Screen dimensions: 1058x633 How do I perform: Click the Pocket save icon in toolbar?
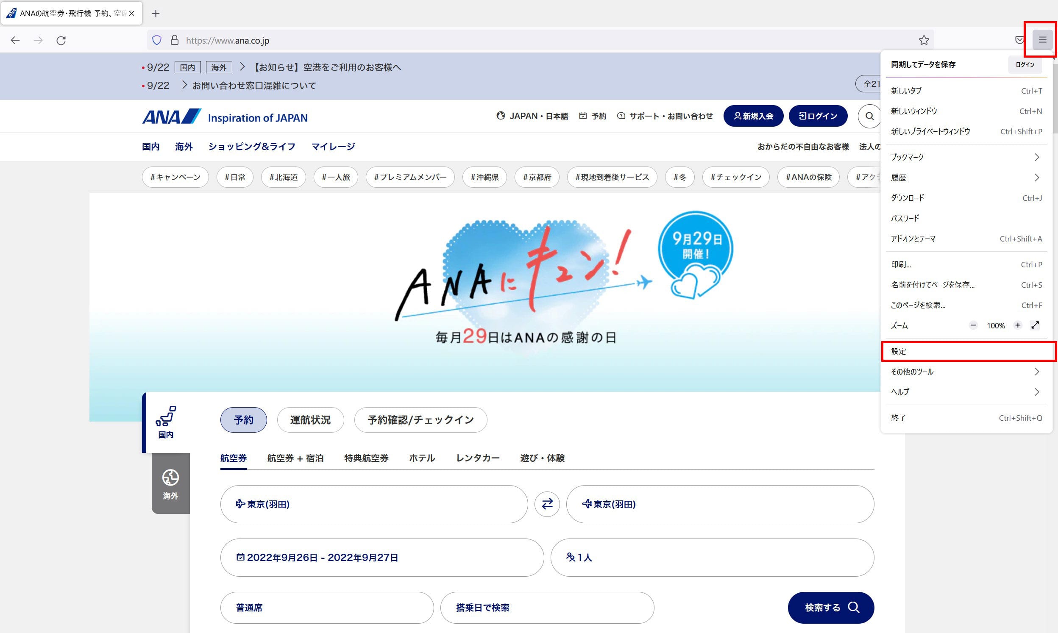[1019, 40]
